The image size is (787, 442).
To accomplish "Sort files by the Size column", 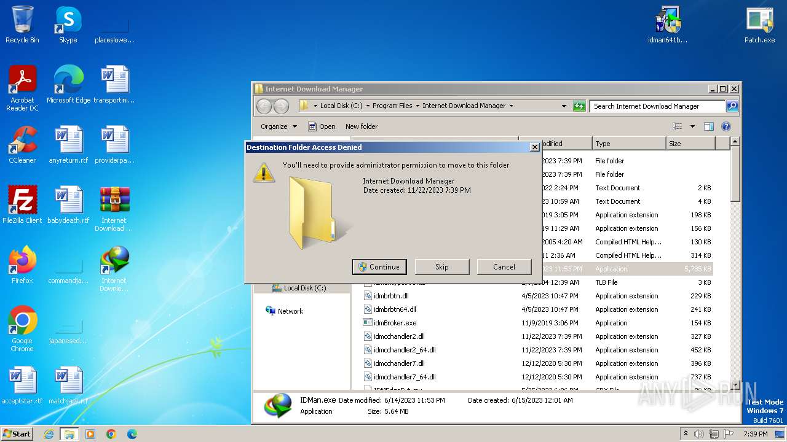I will click(690, 144).
